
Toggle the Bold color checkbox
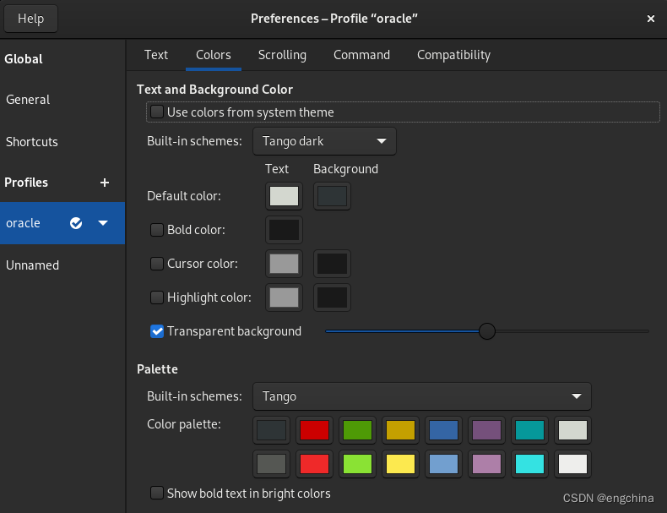point(157,229)
